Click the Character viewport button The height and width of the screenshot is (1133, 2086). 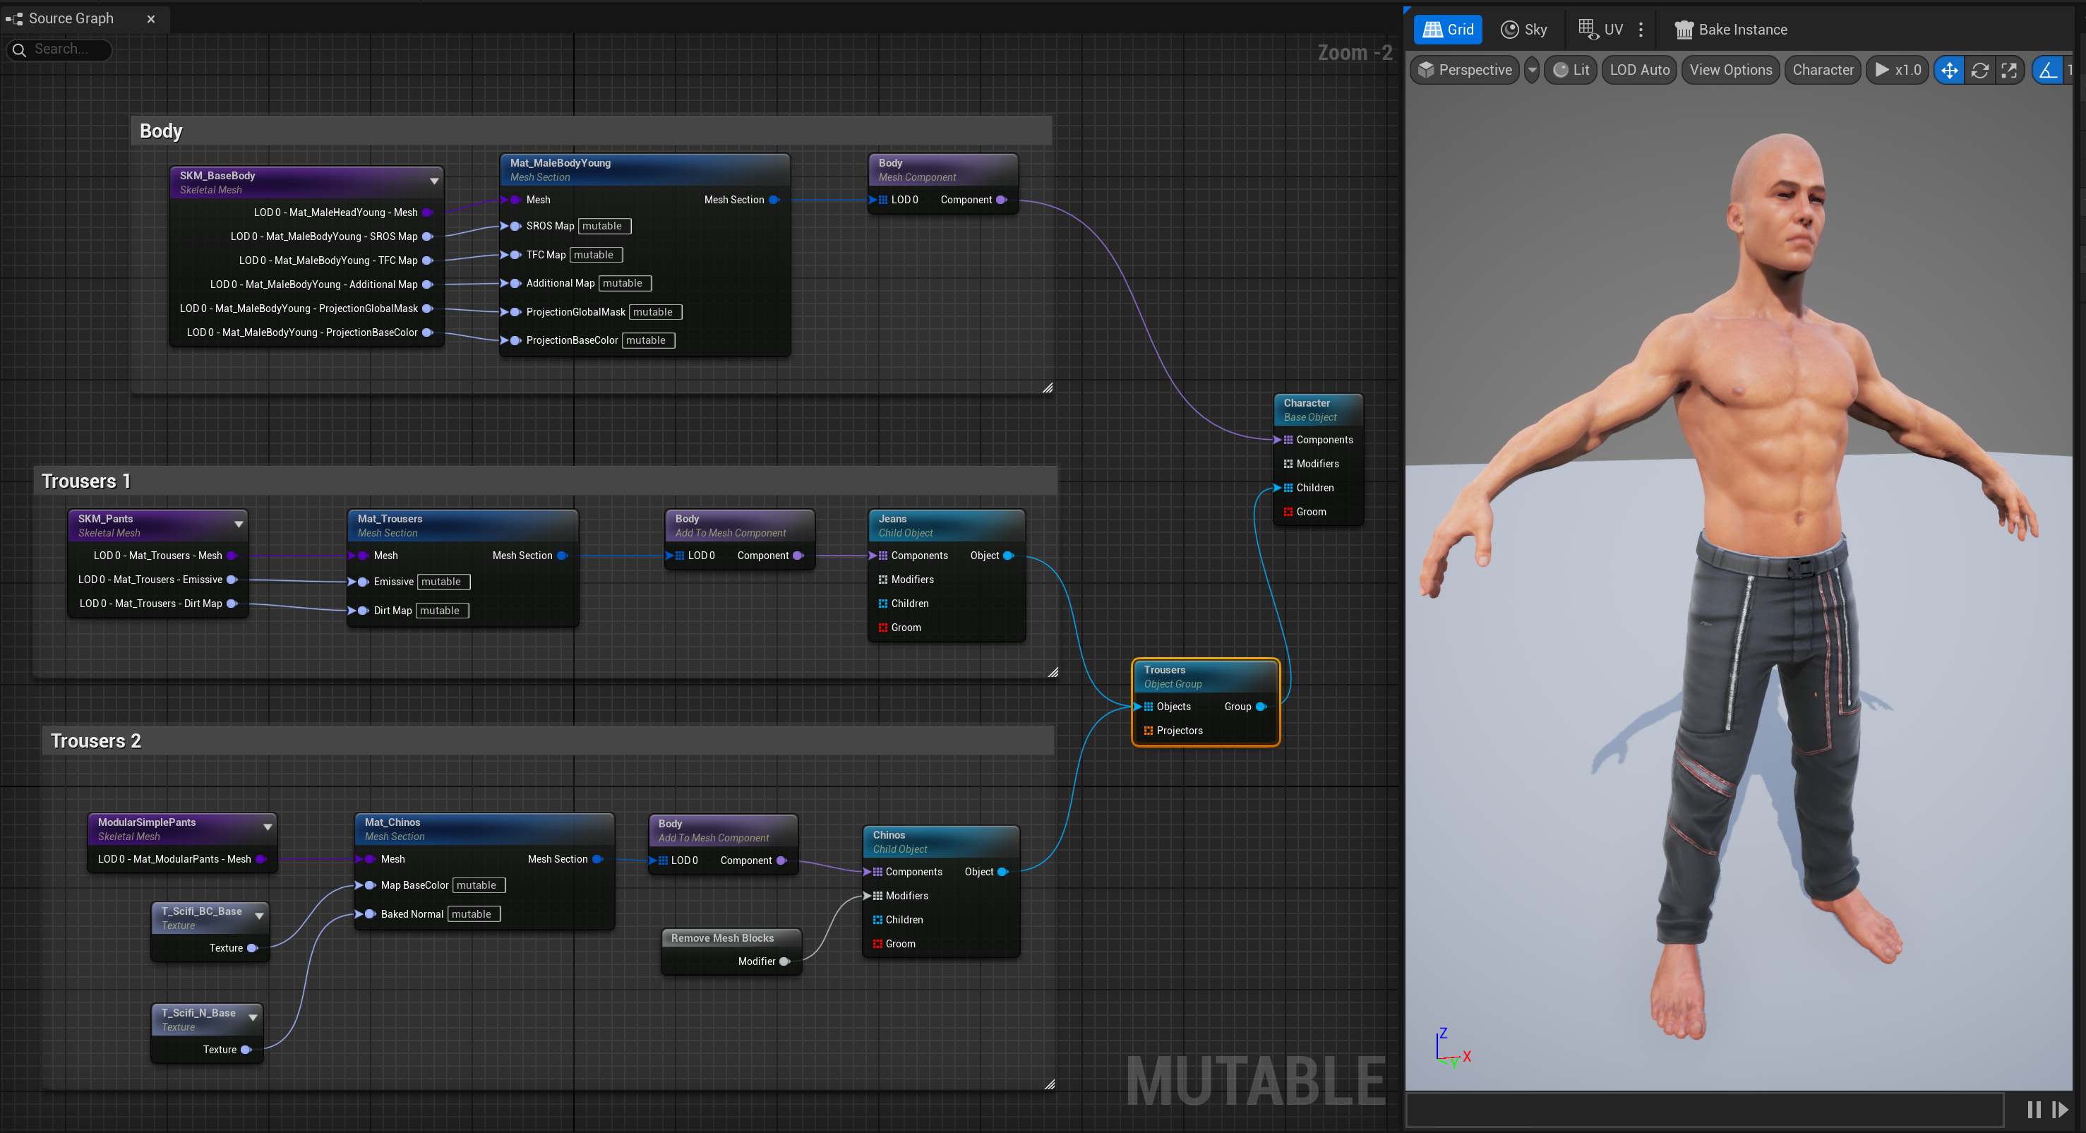pyautogui.click(x=1822, y=70)
